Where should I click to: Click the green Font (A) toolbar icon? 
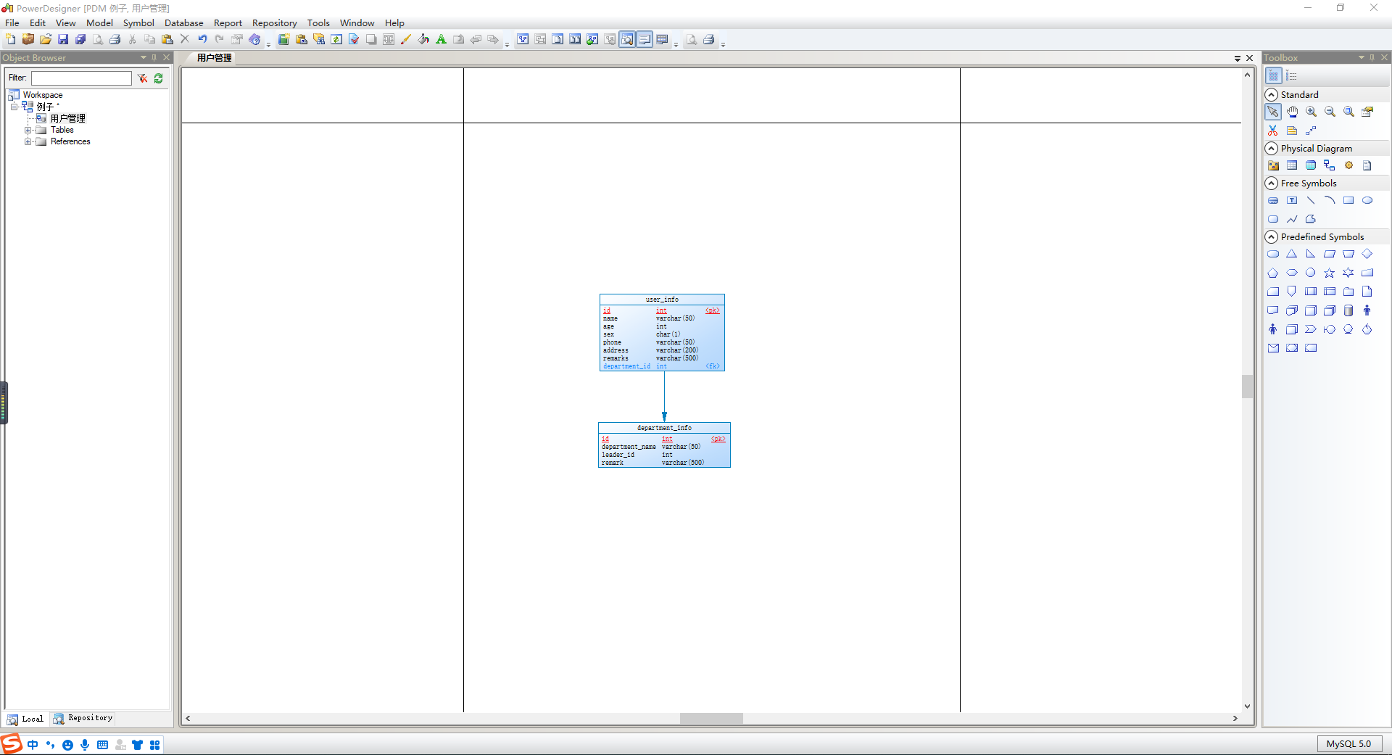click(442, 39)
